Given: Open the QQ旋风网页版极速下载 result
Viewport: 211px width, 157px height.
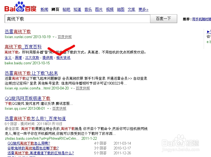Looking at the screenshot, I should click(28, 98).
